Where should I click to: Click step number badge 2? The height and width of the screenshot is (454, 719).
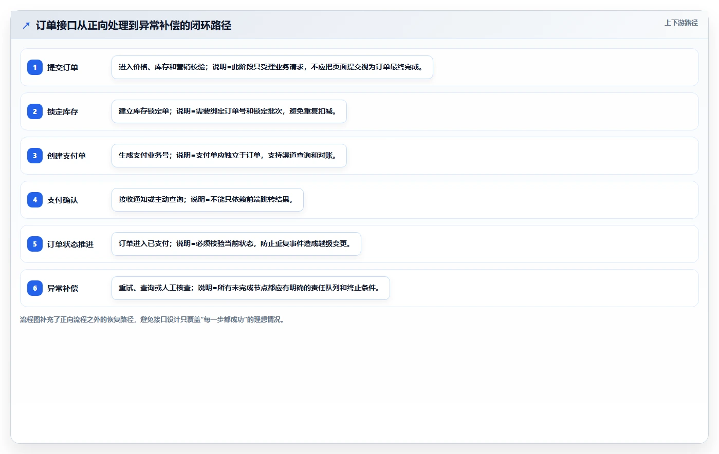(x=35, y=111)
